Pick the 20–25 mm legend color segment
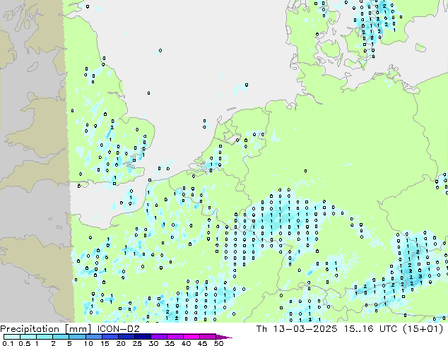Image resolution: width=448 pixels, height=346 pixels. coord(126,337)
